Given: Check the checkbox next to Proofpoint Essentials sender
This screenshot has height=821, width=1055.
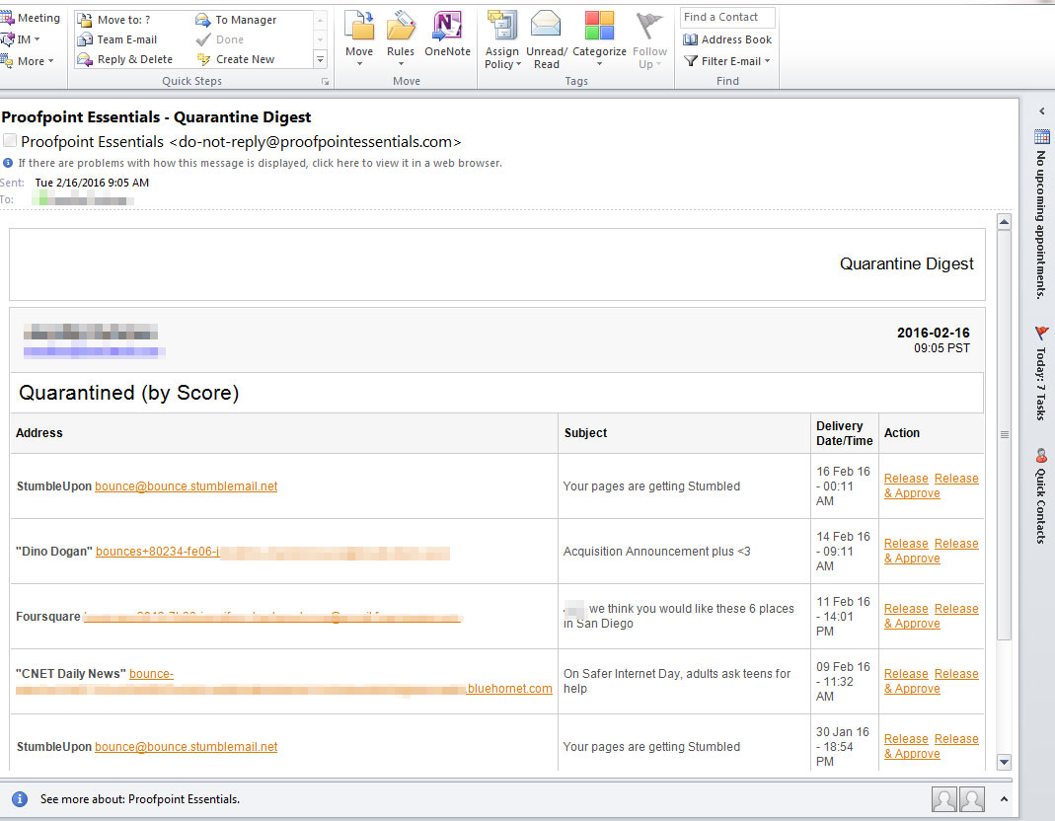Looking at the screenshot, I should [x=13, y=141].
